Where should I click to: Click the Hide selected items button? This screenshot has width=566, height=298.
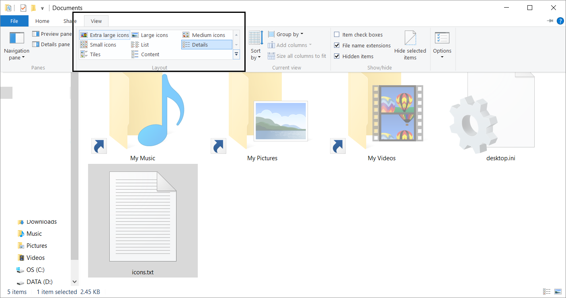410,45
